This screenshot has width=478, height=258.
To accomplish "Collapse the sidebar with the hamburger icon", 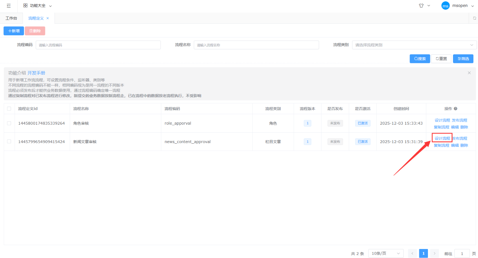I will pos(9,6).
